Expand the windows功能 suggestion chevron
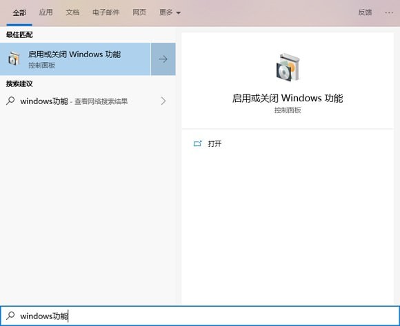 (x=163, y=101)
